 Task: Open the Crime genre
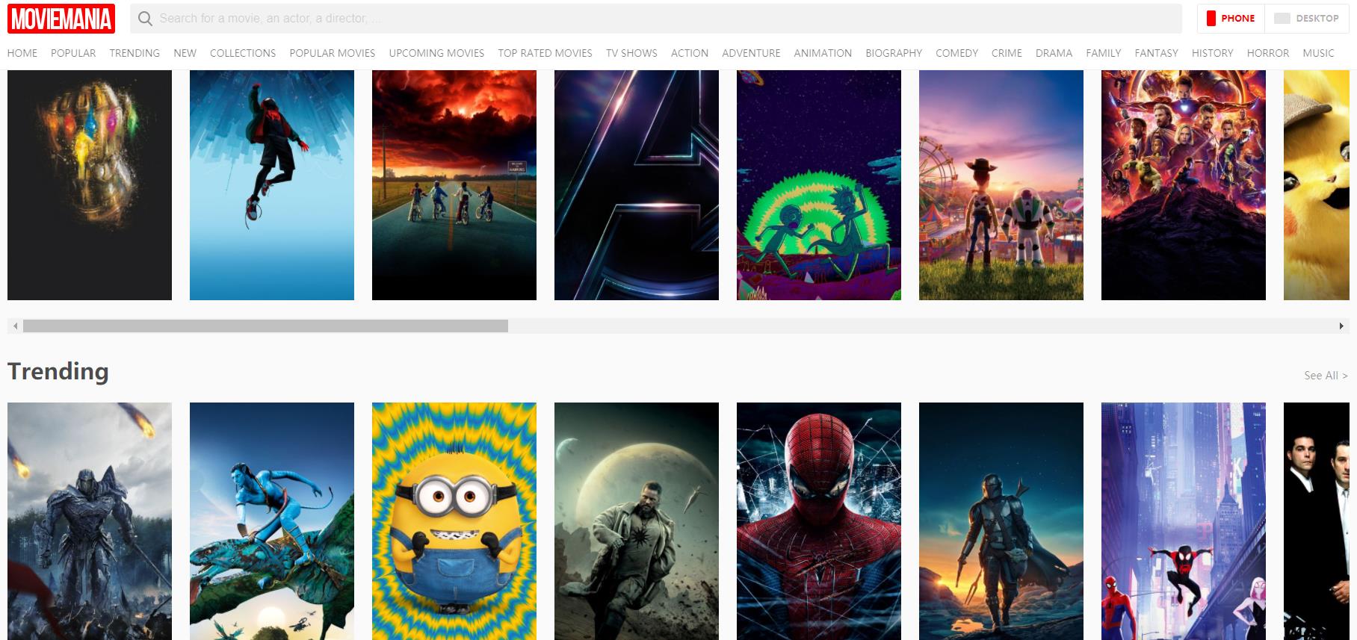tap(1007, 53)
